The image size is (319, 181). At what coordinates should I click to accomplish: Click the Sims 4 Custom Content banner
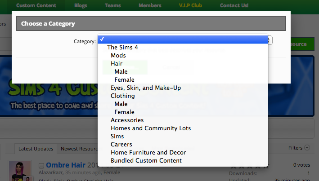pos(49,100)
